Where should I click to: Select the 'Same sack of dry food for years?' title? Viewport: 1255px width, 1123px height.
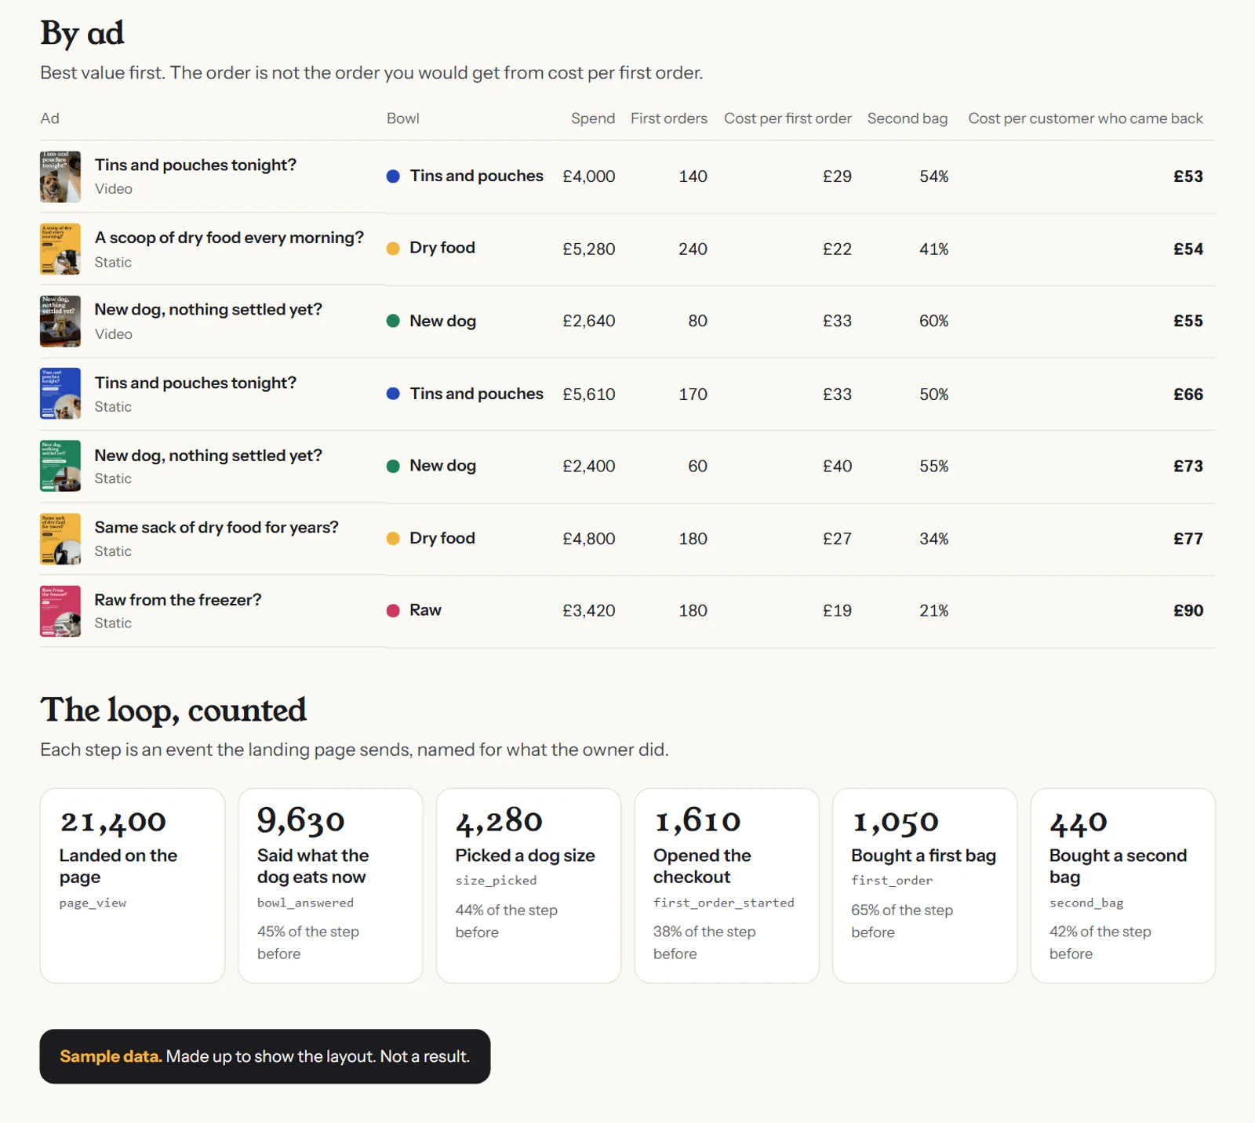tap(216, 528)
